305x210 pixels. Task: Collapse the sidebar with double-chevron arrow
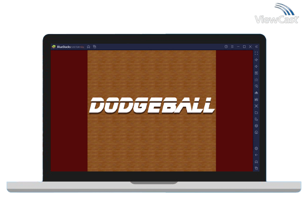tap(256, 47)
